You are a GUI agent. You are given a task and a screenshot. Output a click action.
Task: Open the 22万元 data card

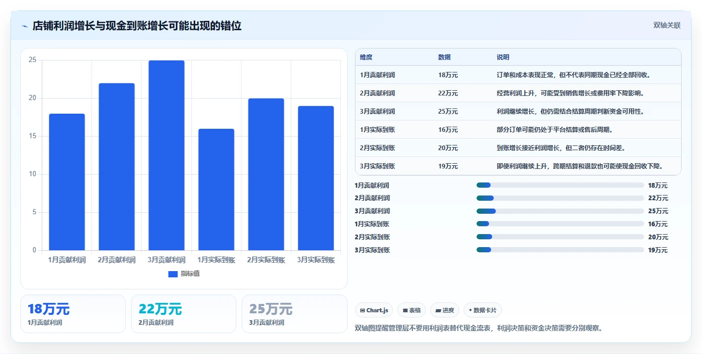184,314
